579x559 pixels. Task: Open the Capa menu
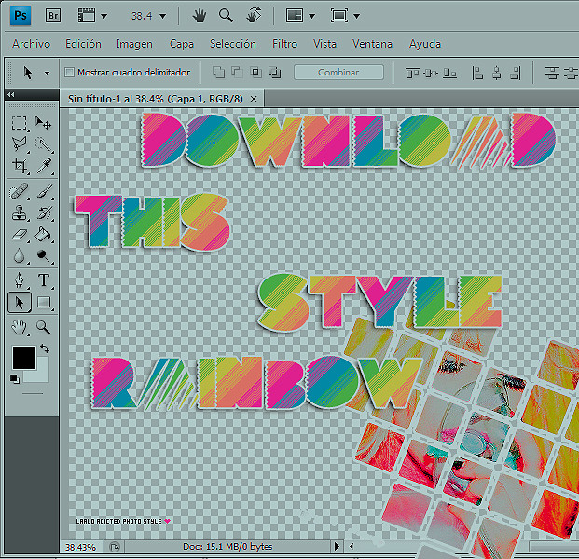coord(182,44)
